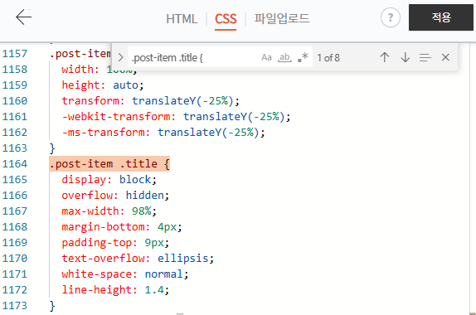Click line number 1157
476x315 pixels.
(x=15, y=54)
